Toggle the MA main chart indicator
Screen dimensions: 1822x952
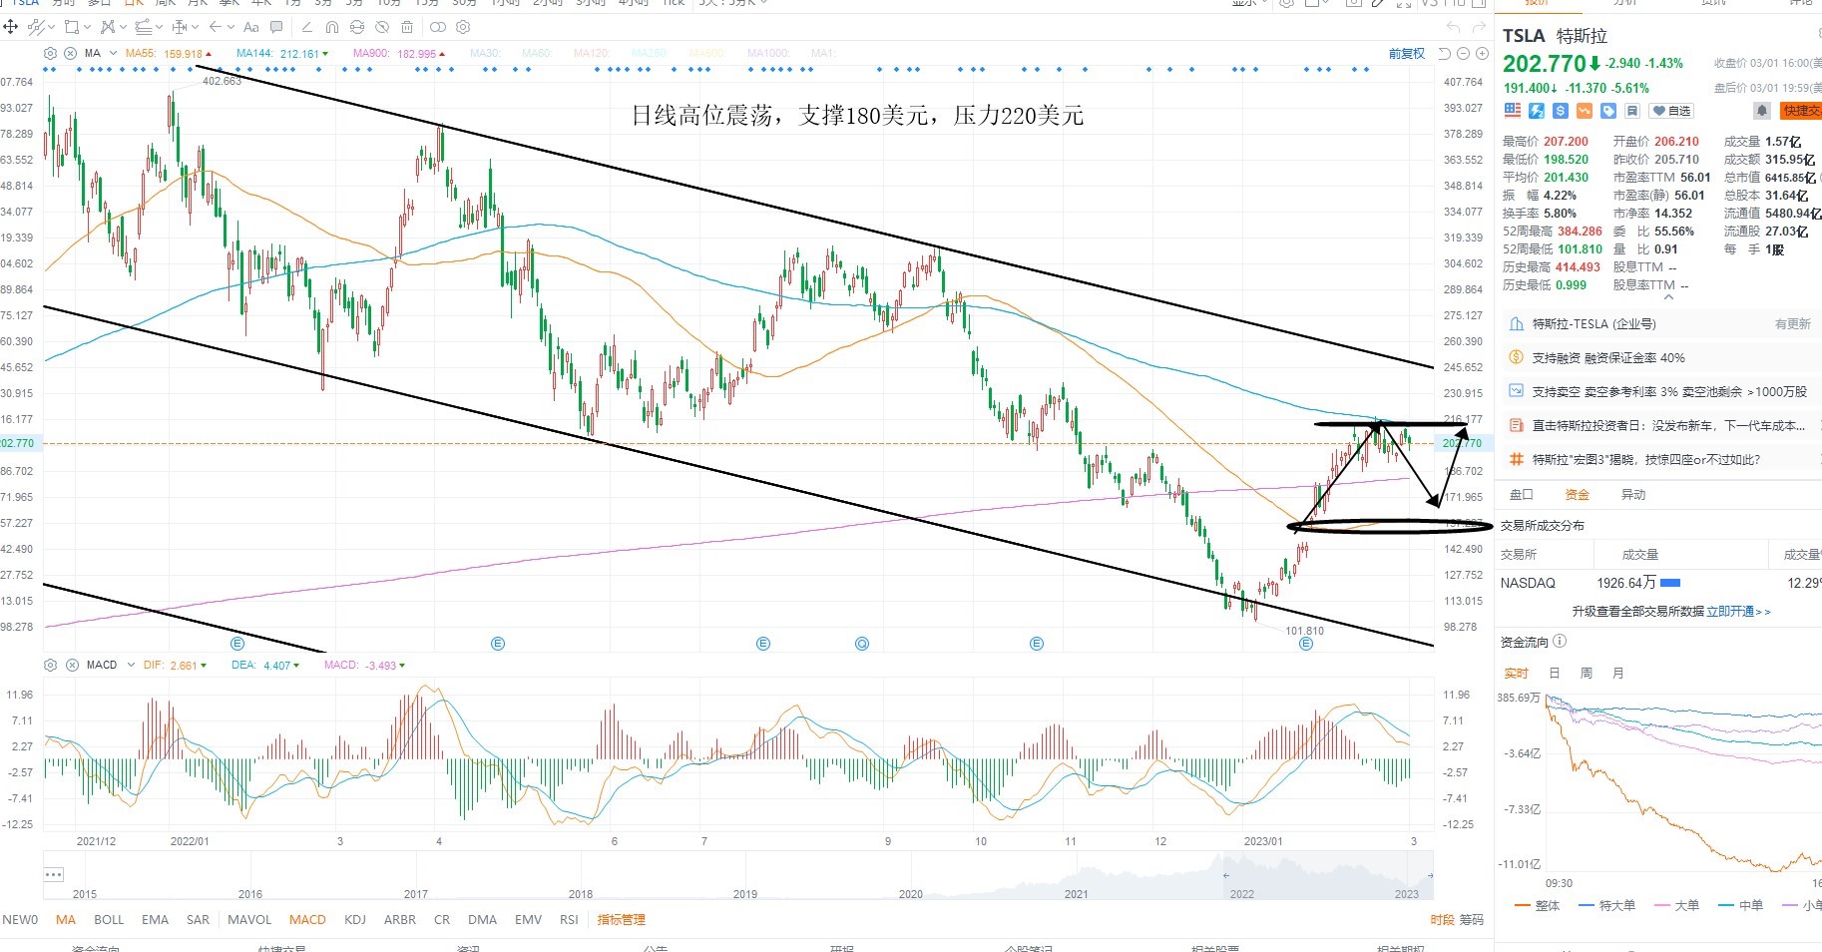66,920
